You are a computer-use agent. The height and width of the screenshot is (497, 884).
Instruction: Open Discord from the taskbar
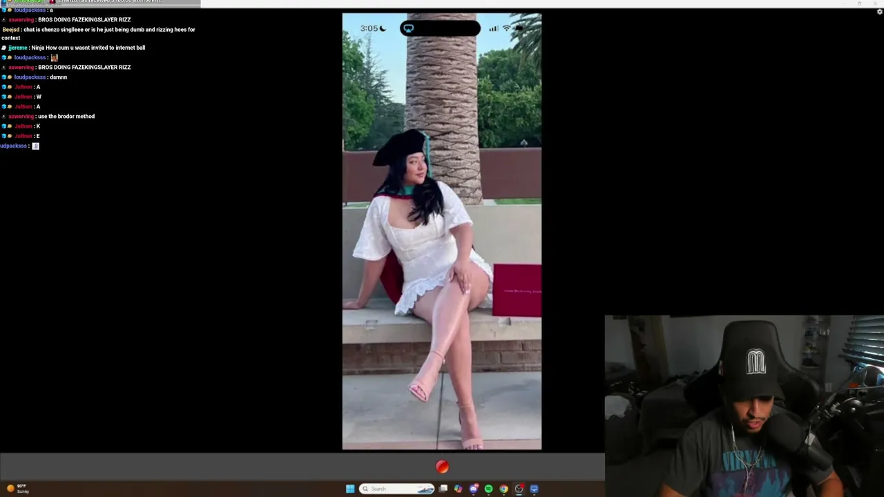[474, 489]
